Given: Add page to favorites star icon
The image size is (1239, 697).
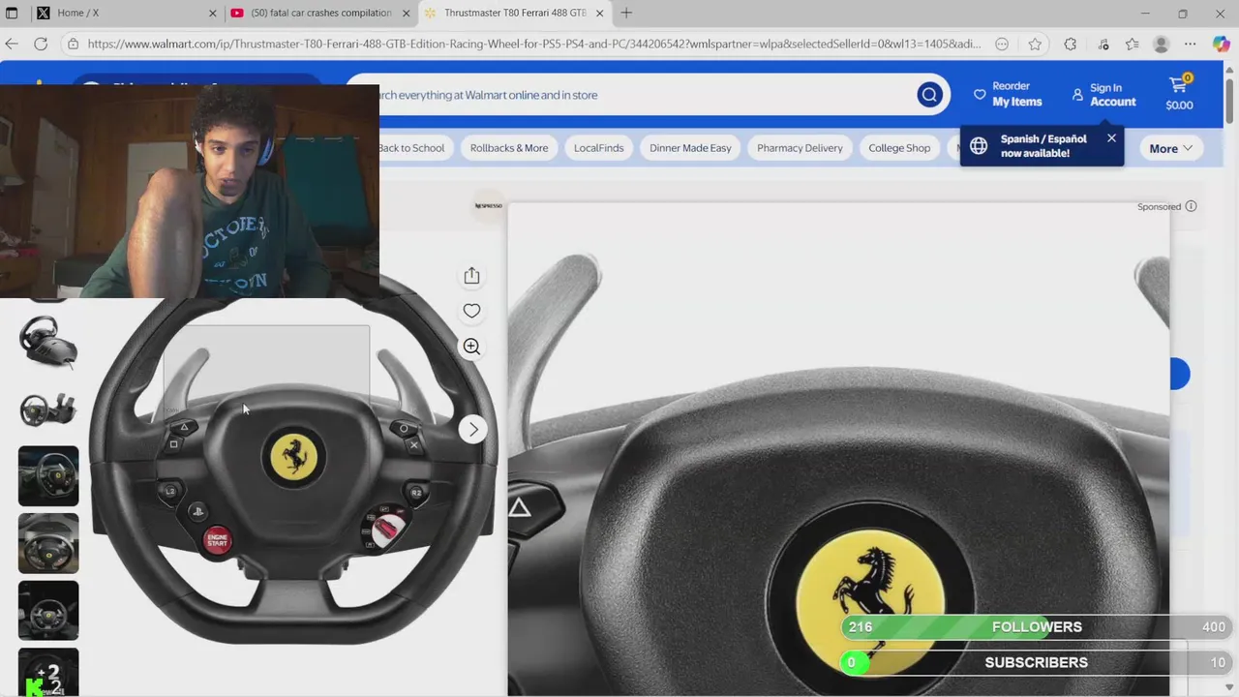Looking at the screenshot, I should (1035, 44).
